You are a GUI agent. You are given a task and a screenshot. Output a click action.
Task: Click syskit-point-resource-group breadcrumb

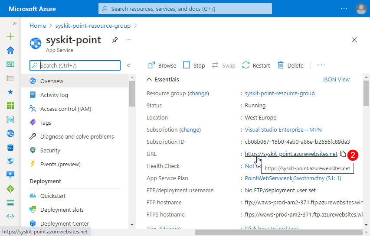tap(93, 26)
